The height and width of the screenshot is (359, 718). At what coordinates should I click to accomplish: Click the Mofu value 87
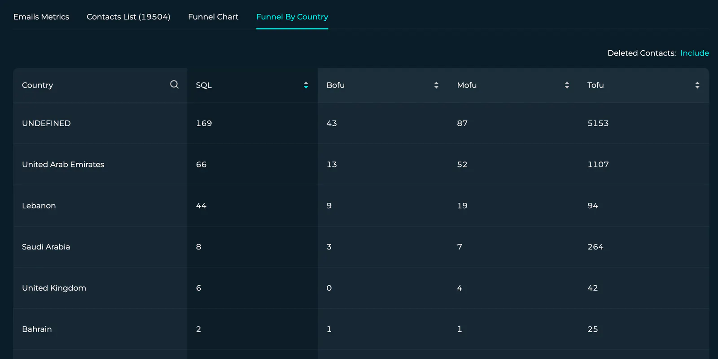tap(462, 123)
